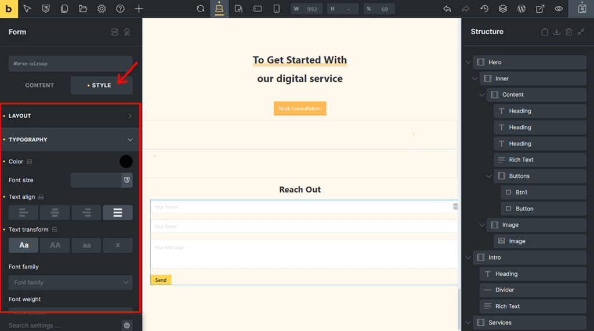
Task: Select none text transform x option
Action: pos(118,245)
